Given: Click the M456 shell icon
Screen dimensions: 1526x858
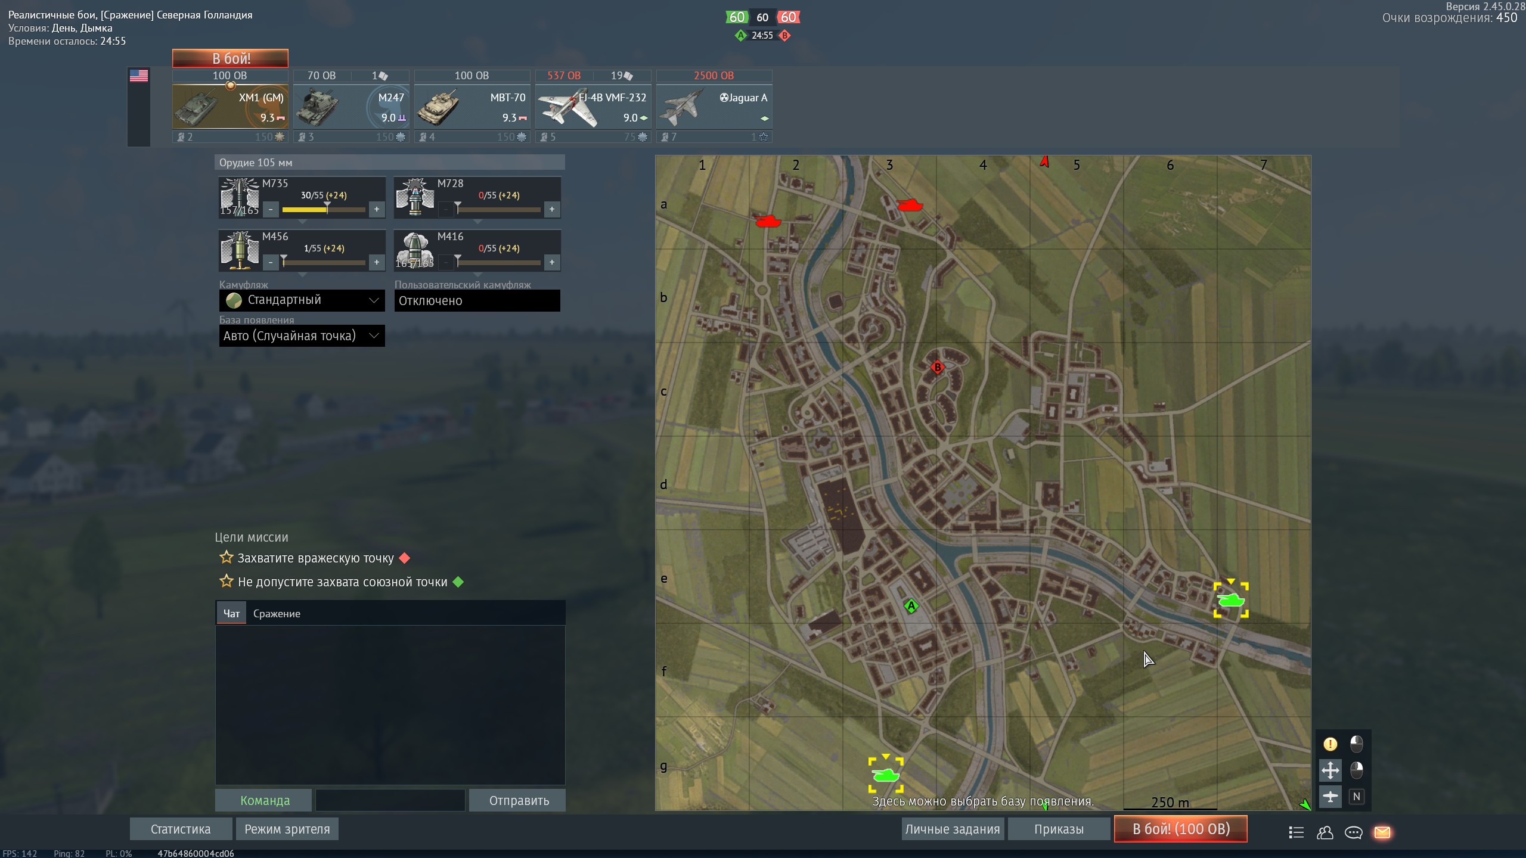Looking at the screenshot, I should pyautogui.click(x=240, y=250).
